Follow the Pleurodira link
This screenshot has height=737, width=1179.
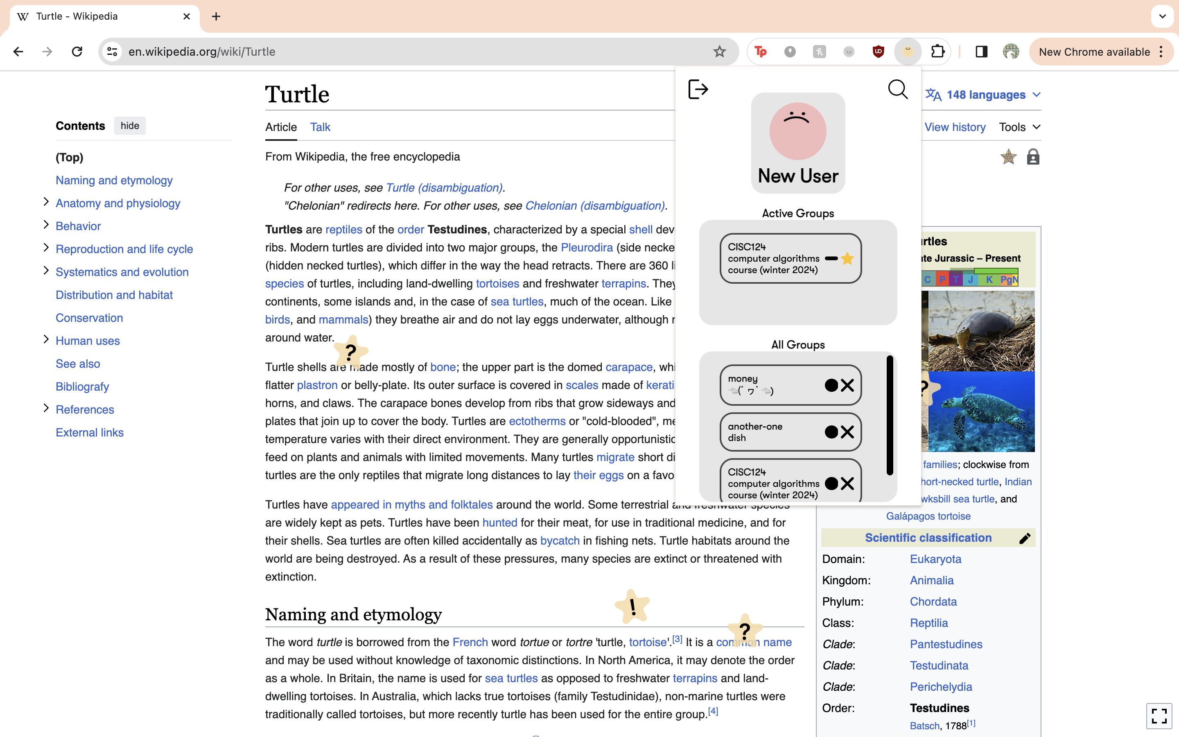(x=587, y=248)
